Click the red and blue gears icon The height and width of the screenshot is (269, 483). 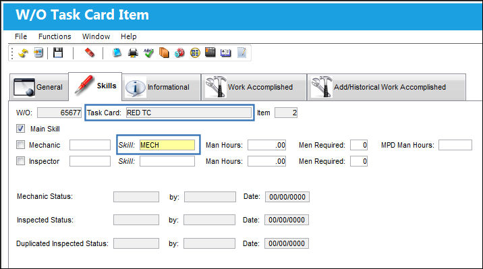[179, 53]
